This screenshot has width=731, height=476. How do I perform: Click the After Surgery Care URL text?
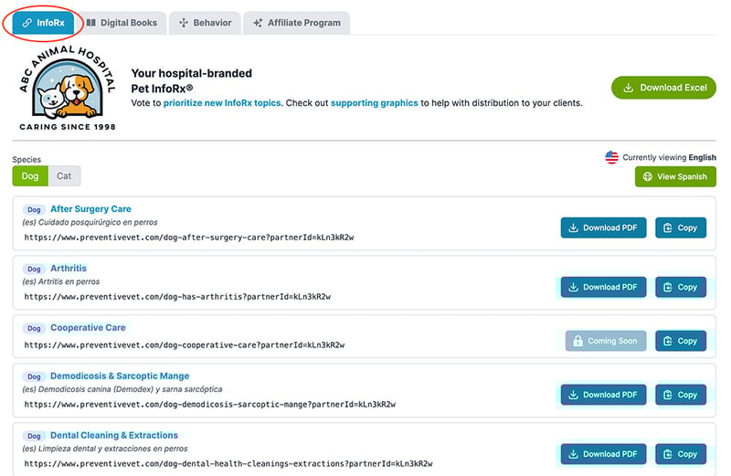(x=189, y=238)
